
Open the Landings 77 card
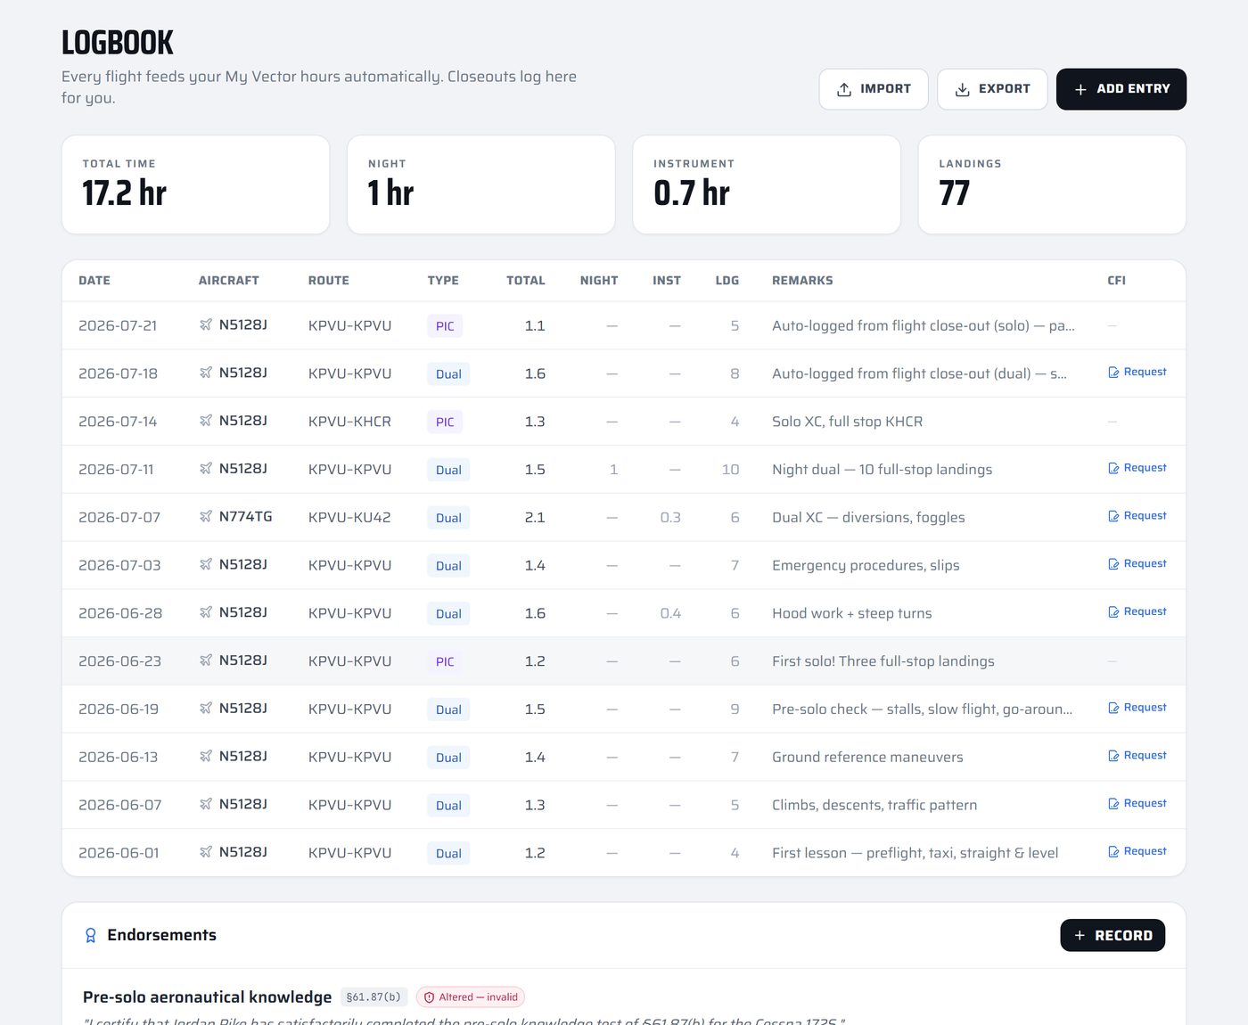tap(1052, 184)
